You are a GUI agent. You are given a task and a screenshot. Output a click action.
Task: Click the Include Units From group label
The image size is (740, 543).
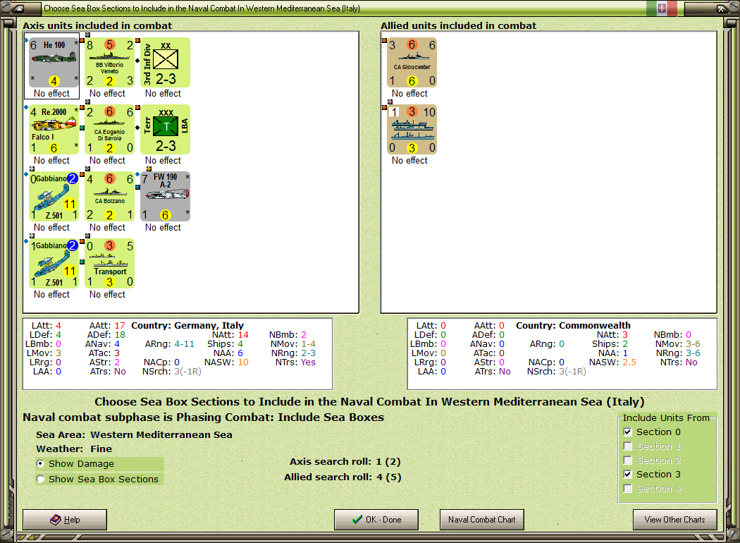pyautogui.click(x=666, y=418)
